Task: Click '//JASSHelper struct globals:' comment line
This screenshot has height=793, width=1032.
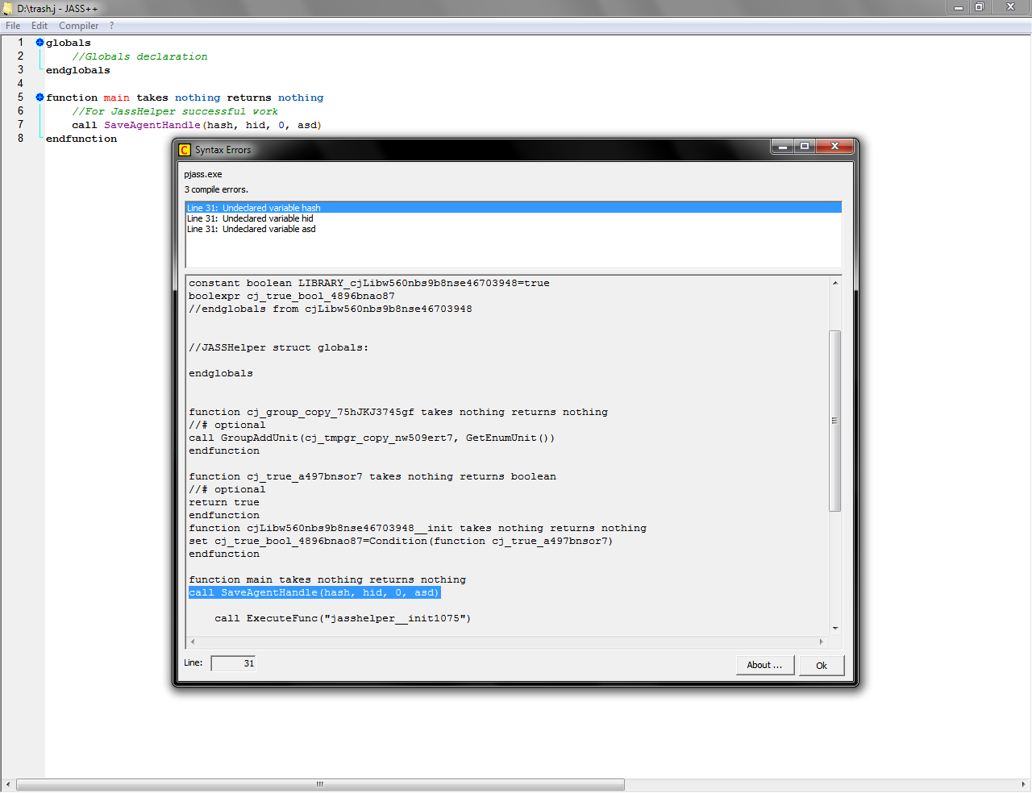Action: [278, 347]
